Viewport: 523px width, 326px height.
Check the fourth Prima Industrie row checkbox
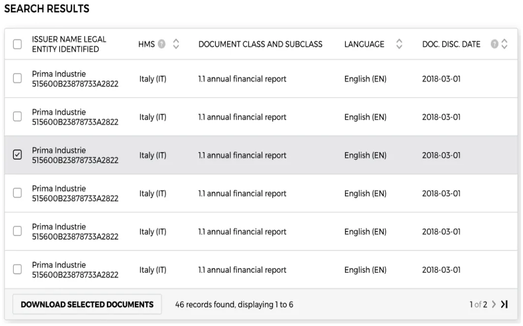(x=17, y=193)
